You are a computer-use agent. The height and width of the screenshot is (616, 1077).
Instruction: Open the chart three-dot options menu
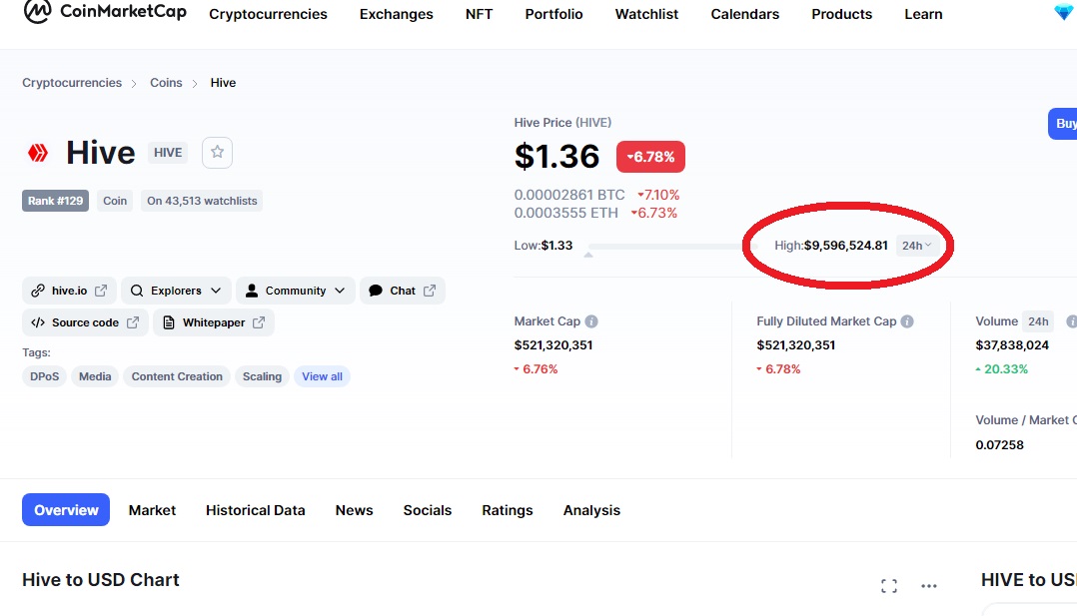tap(929, 586)
